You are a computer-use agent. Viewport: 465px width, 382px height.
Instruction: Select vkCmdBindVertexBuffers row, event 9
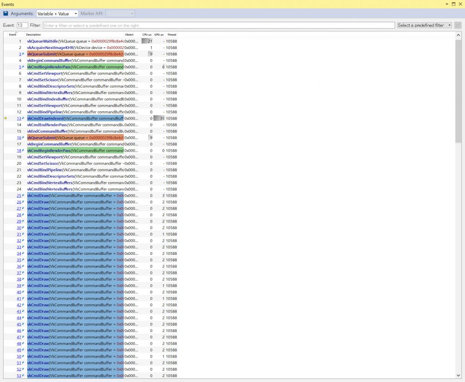tap(90, 93)
